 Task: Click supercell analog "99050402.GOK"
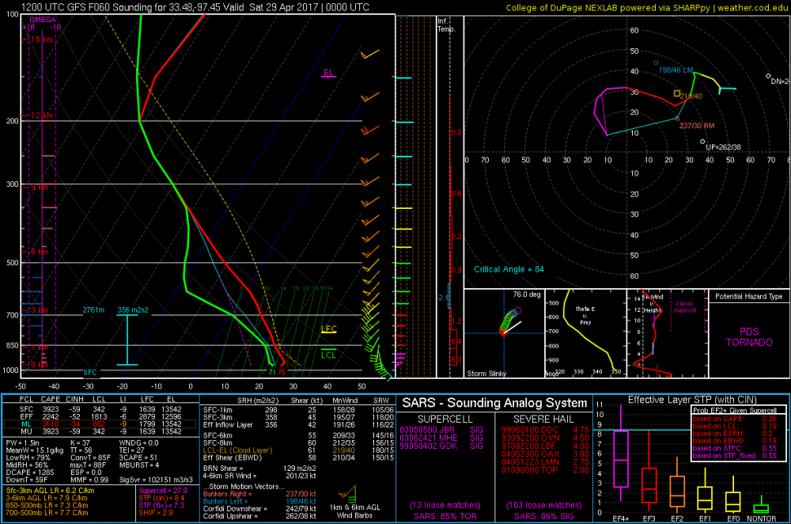428,446
